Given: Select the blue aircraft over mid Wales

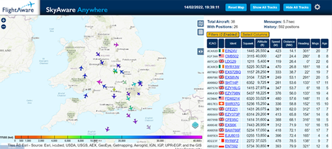Looking at the screenshot, I should tap(81, 68).
